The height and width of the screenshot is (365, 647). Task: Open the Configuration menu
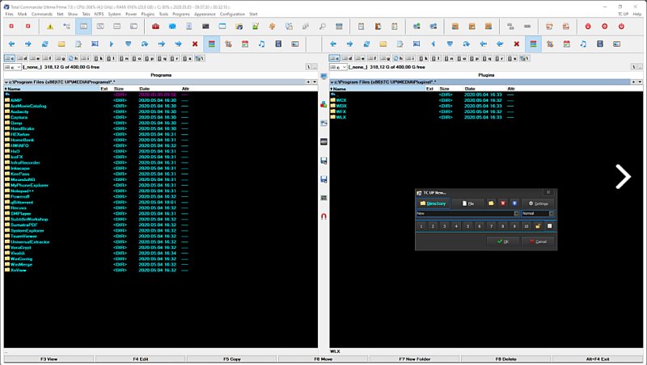pos(232,15)
